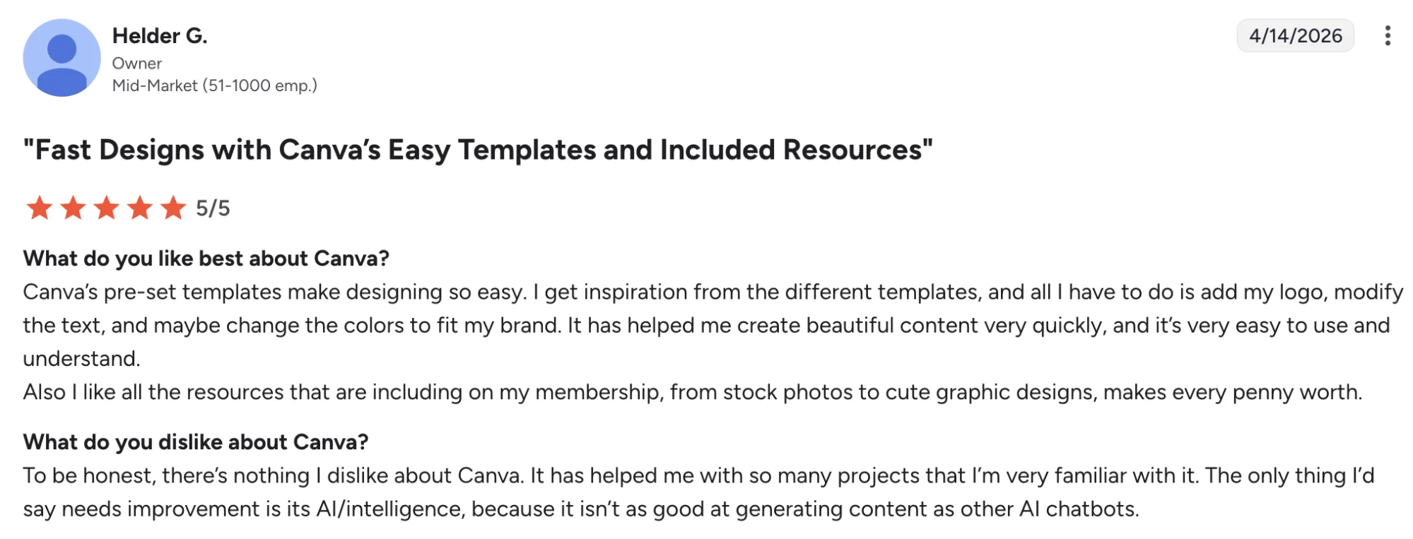The image size is (1413, 539).
Task: Click the person silhouette inside the avatar circle
Action: 62,55
